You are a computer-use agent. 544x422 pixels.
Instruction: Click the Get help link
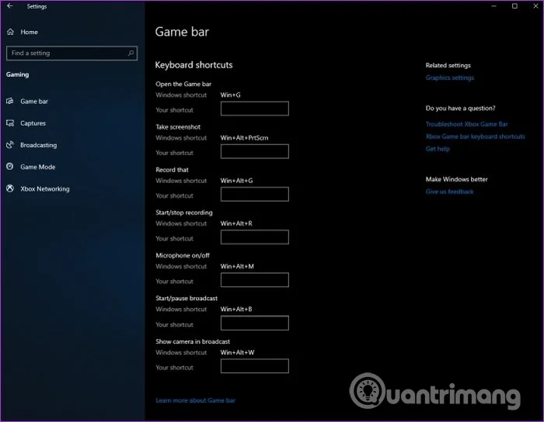(x=438, y=148)
